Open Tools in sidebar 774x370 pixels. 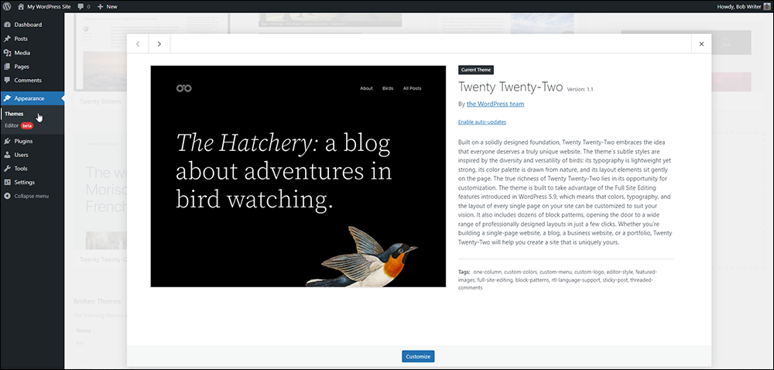tap(32, 169)
